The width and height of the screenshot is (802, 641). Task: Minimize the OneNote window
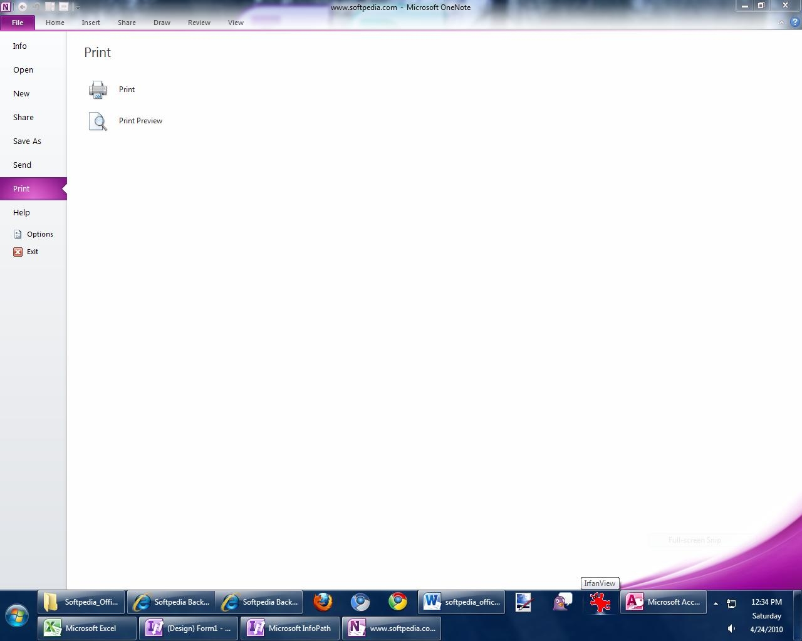click(x=745, y=6)
